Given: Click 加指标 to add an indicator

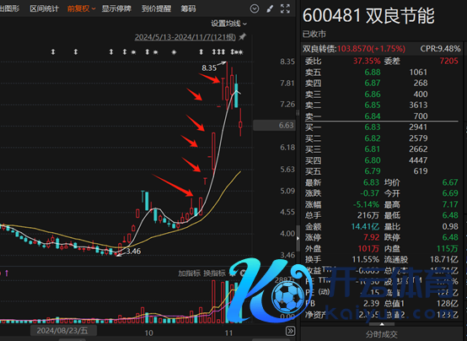Looking at the screenshot, I should 189,273.
